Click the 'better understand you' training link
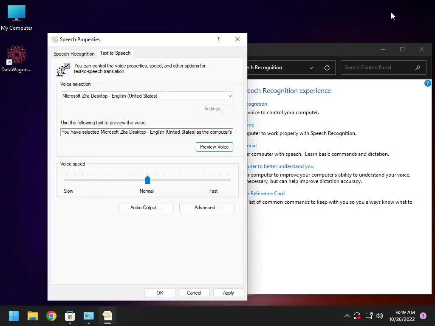This screenshot has width=435, height=326. tap(280, 166)
